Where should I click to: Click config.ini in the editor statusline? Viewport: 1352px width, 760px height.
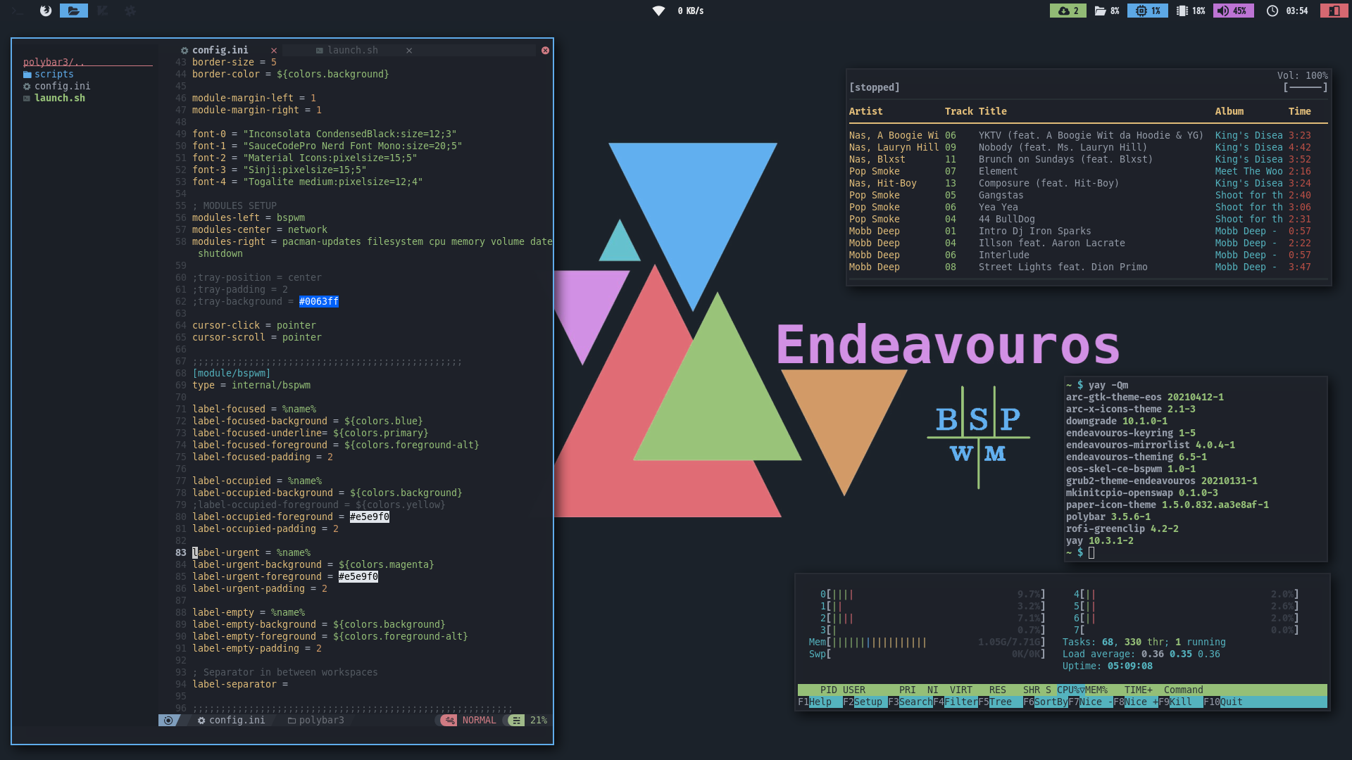(x=232, y=720)
